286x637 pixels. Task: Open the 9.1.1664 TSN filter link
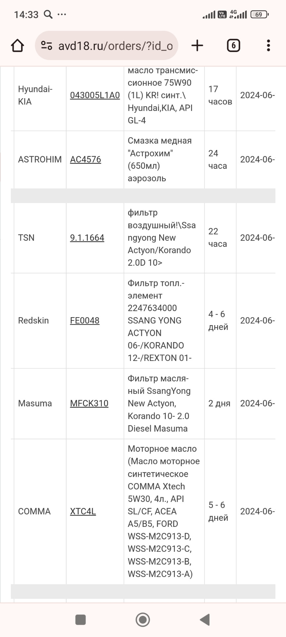[87, 238]
